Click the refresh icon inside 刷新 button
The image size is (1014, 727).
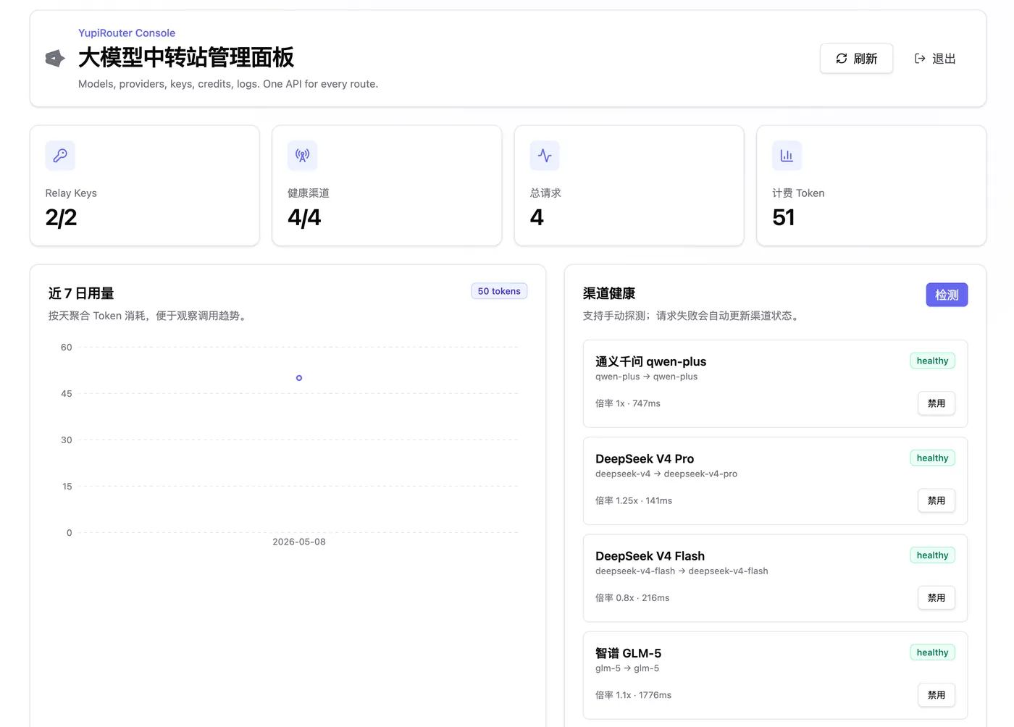842,59
